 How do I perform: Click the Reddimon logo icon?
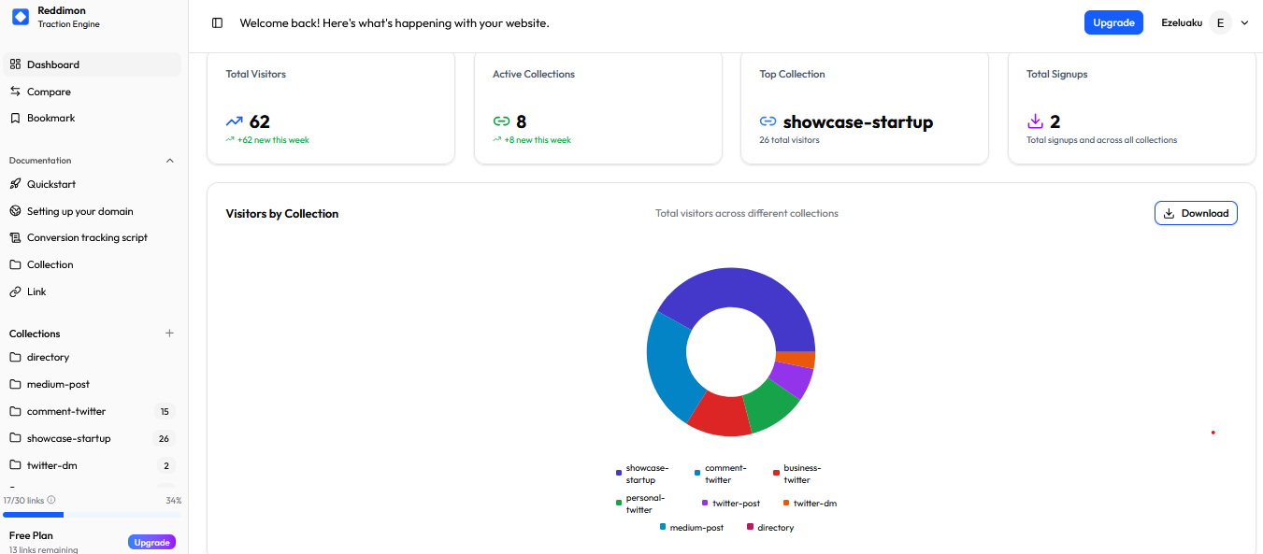tap(21, 17)
